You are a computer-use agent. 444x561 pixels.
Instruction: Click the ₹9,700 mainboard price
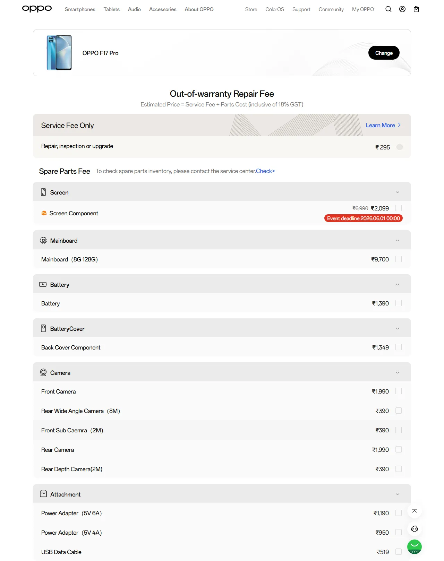pos(380,259)
